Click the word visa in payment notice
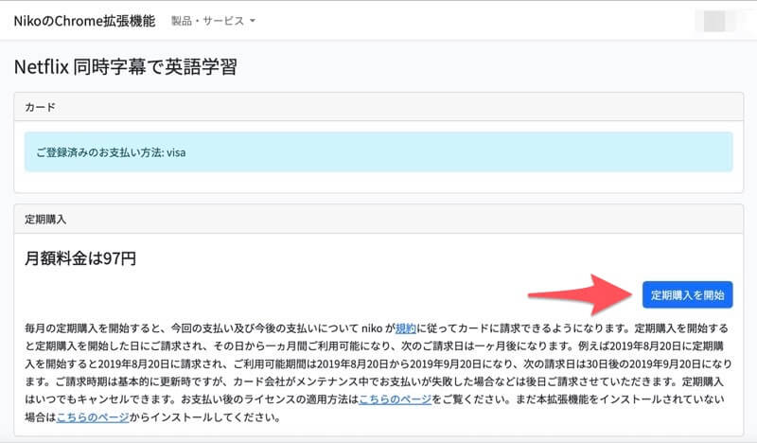Image resolution: width=757 pixels, height=443 pixels. (176, 152)
